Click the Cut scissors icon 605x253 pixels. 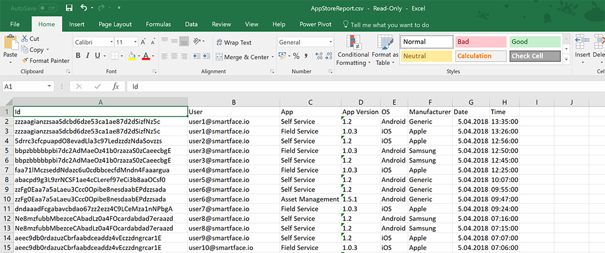click(25, 39)
